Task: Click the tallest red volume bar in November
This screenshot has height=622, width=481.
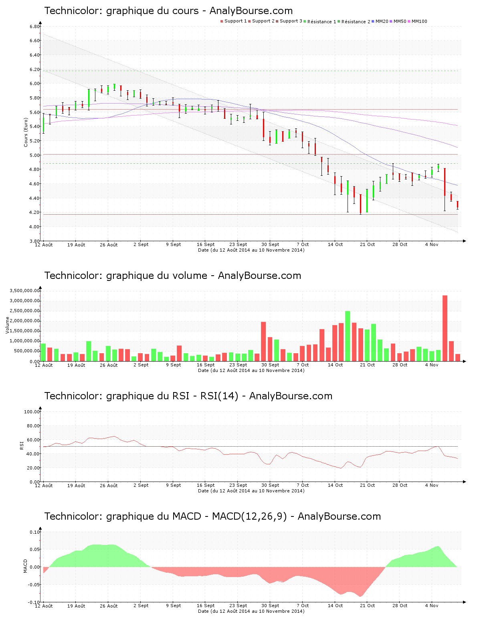Action: (445, 328)
